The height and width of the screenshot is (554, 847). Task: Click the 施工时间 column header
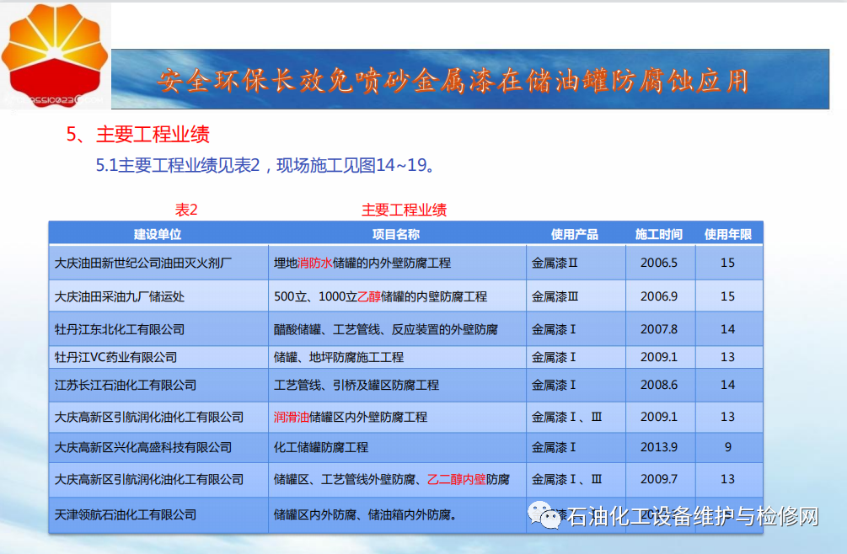click(x=659, y=234)
